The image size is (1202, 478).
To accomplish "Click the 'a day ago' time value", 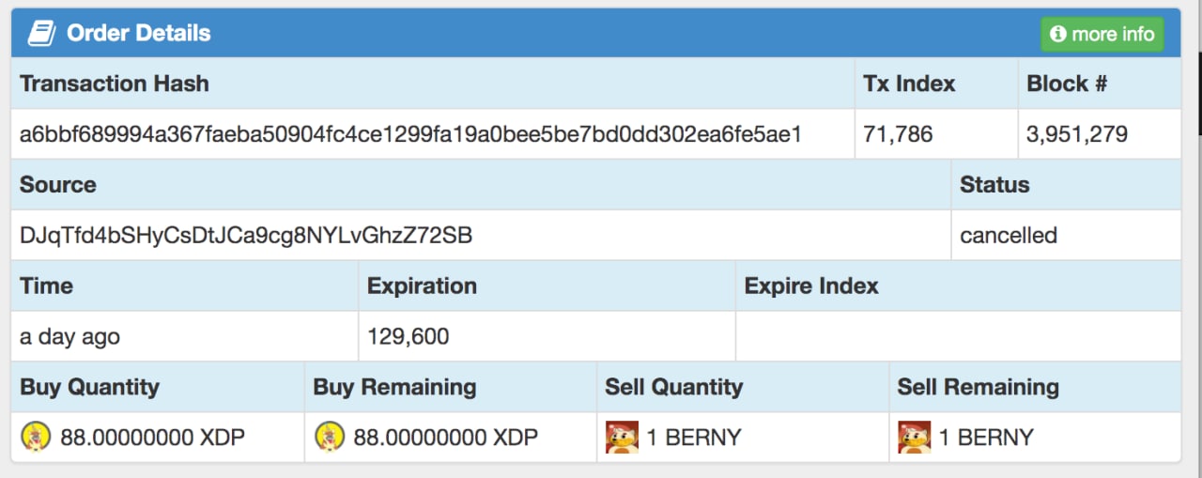I will (70, 336).
